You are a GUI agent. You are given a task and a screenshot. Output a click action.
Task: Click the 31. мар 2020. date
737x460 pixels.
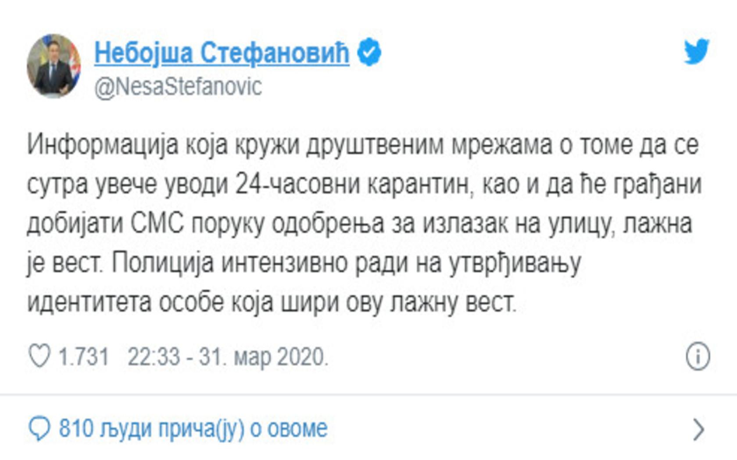(264, 357)
